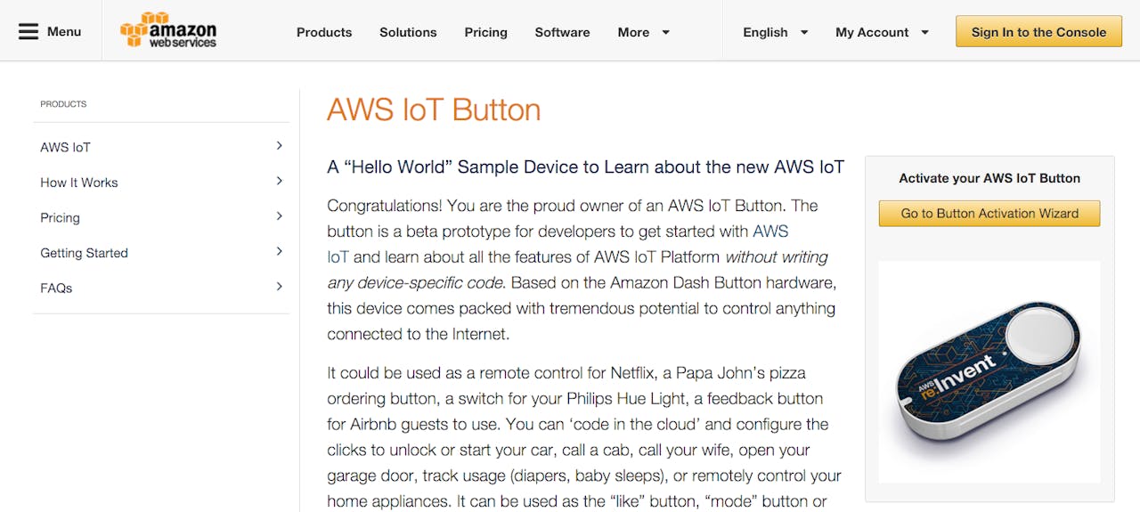Select Software in the top navigation
This screenshot has width=1140, height=512.
(x=562, y=32)
